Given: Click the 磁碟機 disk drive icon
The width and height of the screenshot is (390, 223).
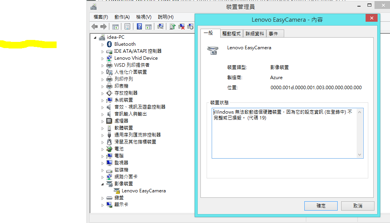Looking at the screenshot, I should click(109, 171).
